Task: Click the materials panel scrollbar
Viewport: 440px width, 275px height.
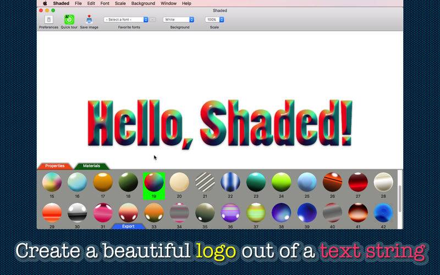Action: click(x=400, y=199)
